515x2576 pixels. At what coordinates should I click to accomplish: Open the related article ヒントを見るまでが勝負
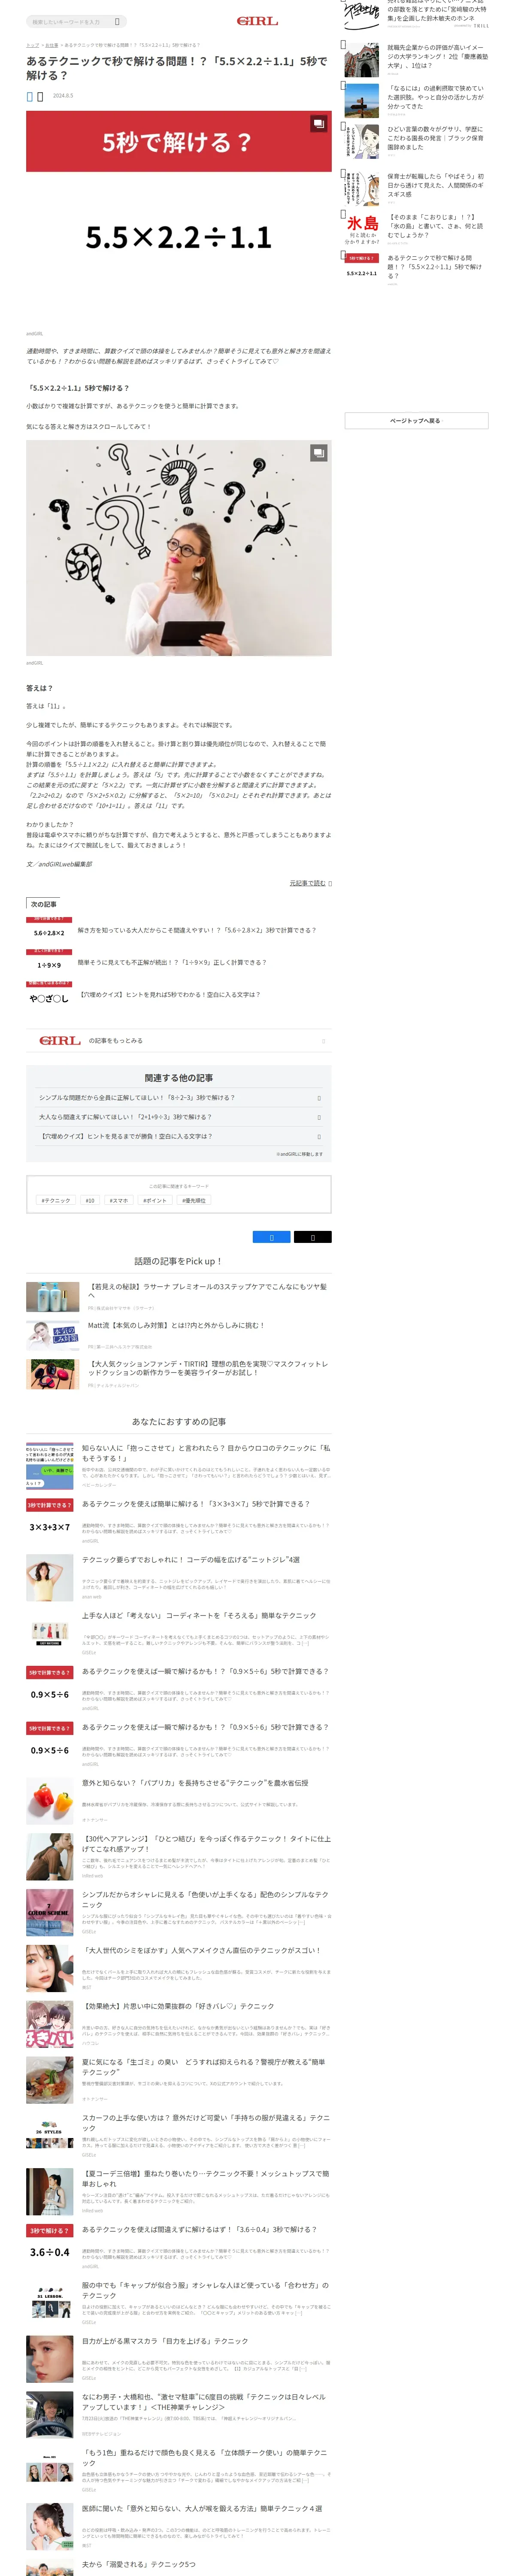pos(179,1137)
